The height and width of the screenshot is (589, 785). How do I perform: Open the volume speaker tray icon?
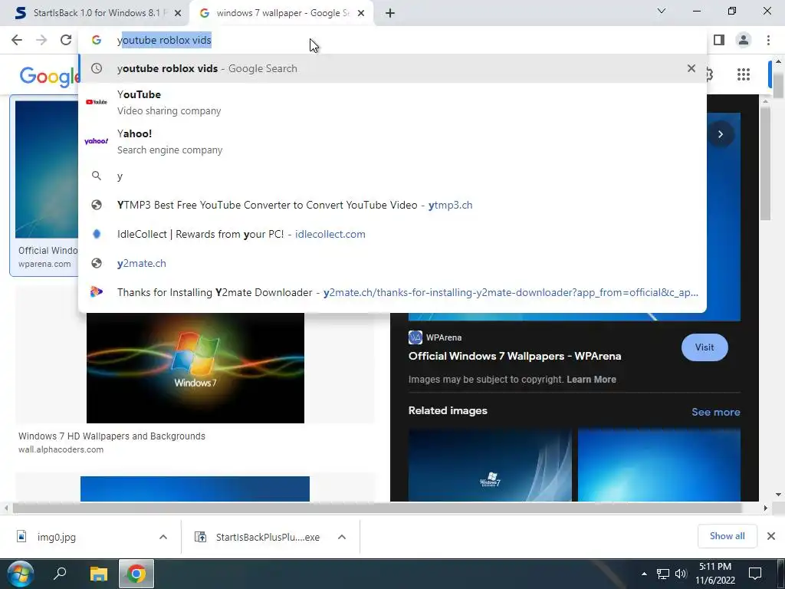[681, 574]
